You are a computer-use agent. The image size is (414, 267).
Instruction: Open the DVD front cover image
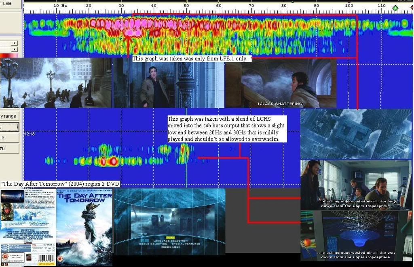(84, 227)
